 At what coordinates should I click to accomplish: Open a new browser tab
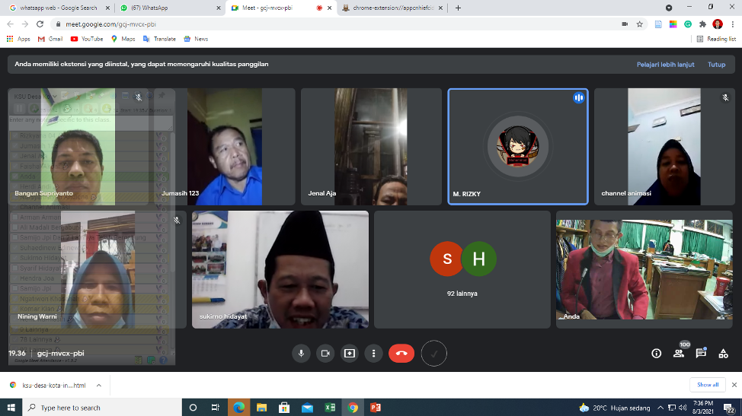coord(458,8)
